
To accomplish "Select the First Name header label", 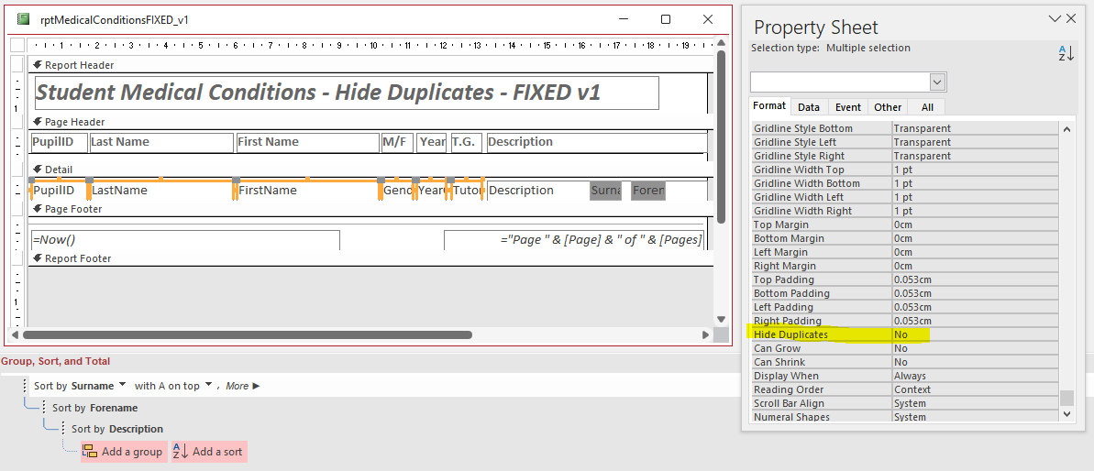I will click(x=308, y=142).
